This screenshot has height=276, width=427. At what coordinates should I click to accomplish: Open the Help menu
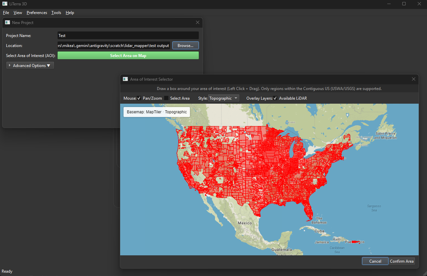pos(70,12)
